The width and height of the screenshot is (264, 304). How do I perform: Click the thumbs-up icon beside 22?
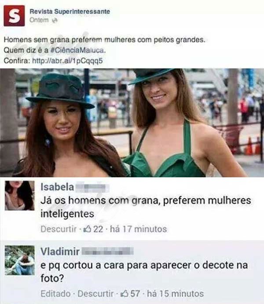tap(87, 229)
